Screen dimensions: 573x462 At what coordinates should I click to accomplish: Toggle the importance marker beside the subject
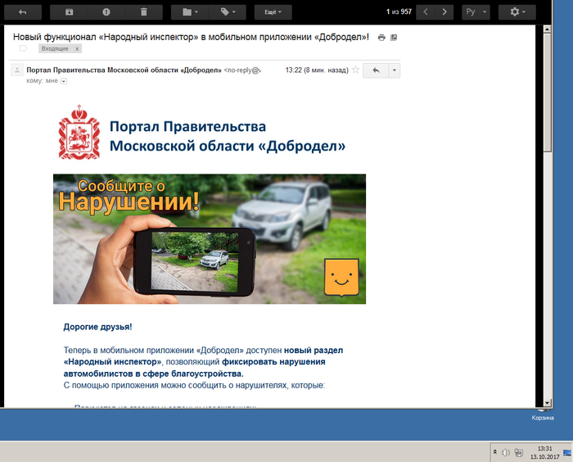click(24, 48)
